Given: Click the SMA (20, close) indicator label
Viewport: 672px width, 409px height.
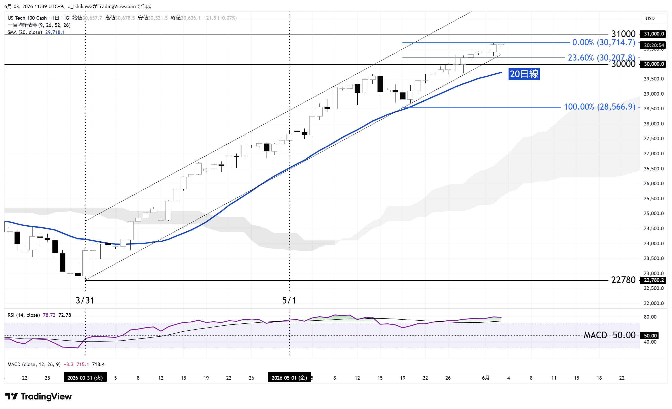Looking at the screenshot, I should 25,32.
